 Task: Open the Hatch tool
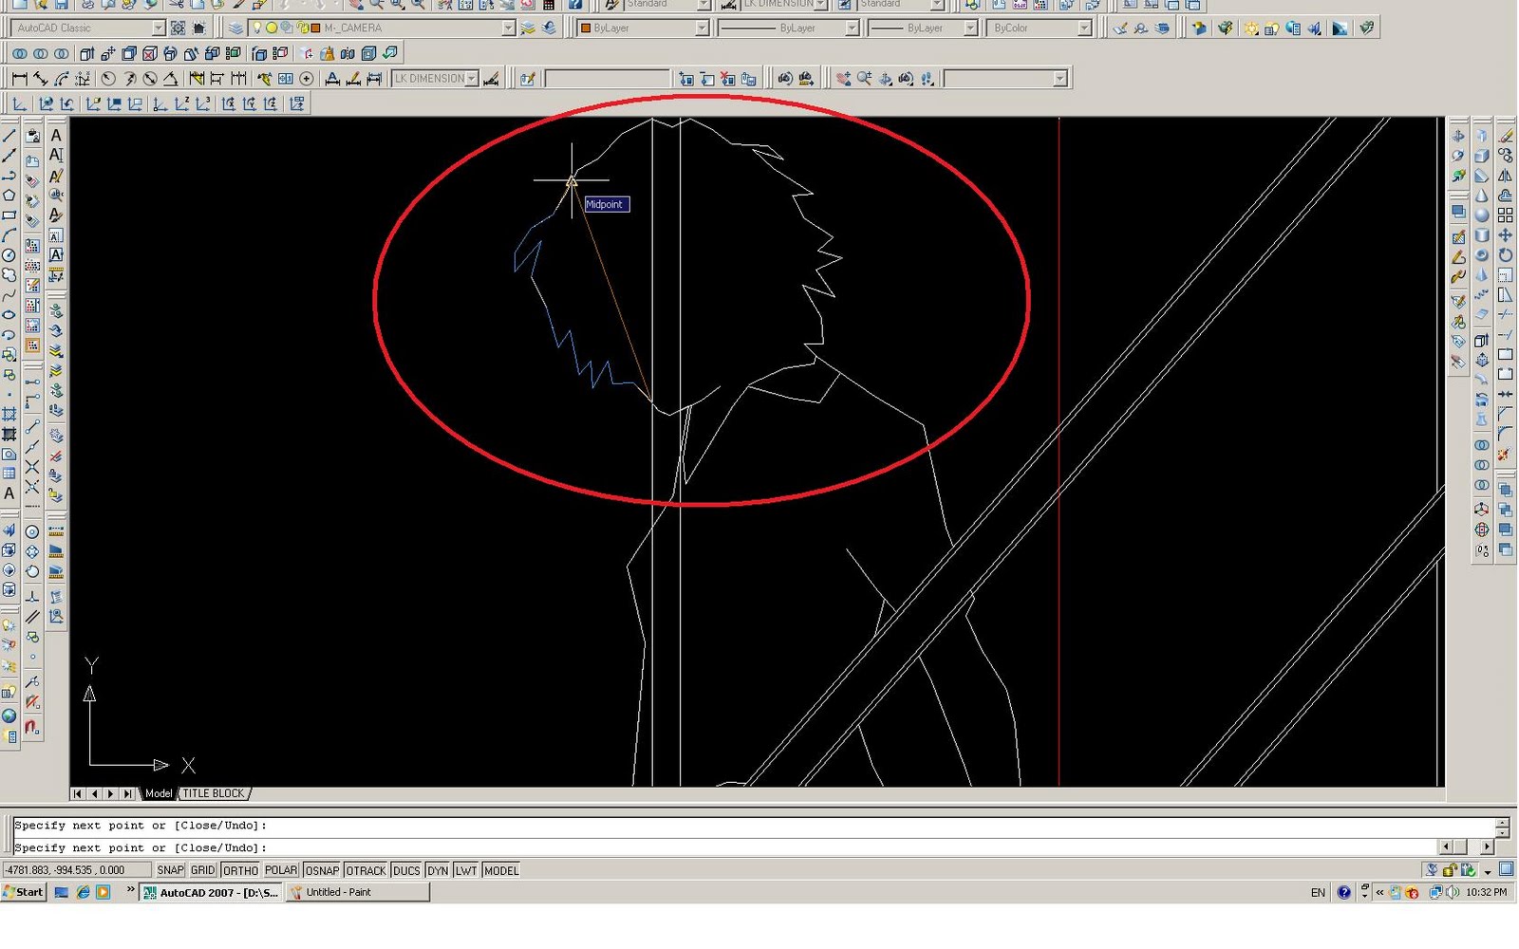(x=11, y=414)
